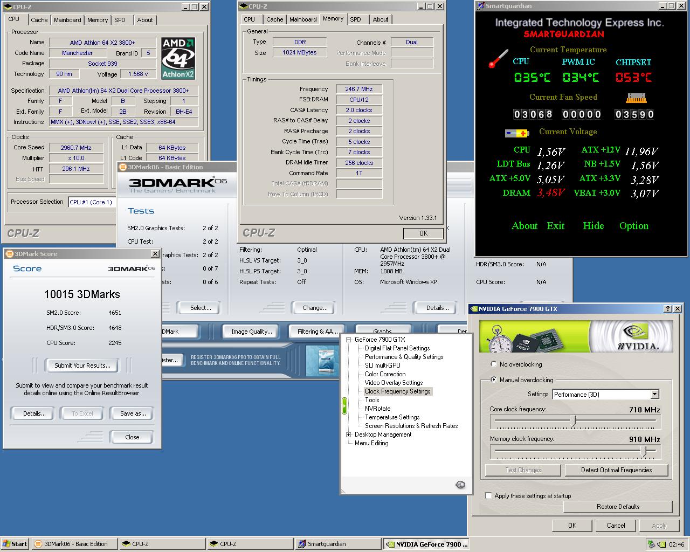The image size is (690, 552).
Task: Select NVRotate tree item
Action: click(x=378, y=409)
